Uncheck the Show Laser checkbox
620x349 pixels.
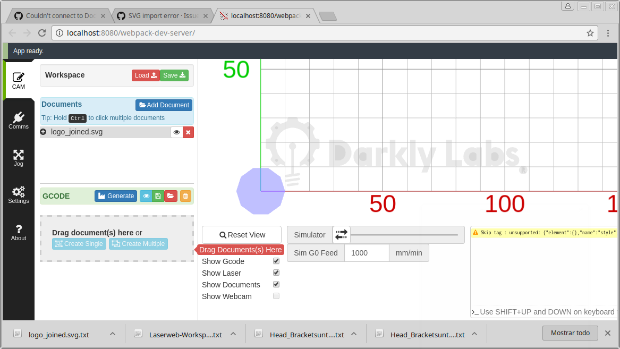(x=276, y=273)
